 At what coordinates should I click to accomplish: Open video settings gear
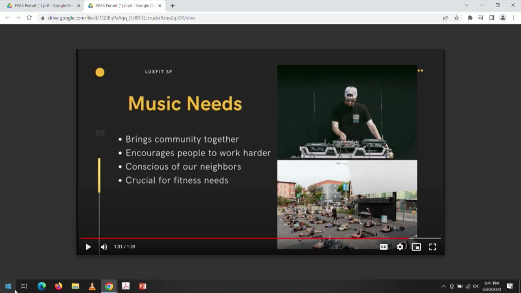(400, 247)
